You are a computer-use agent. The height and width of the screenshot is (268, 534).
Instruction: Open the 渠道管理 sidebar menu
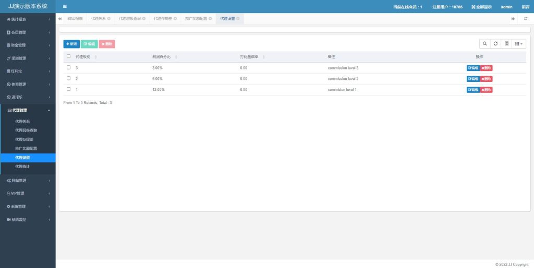coord(28,59)
